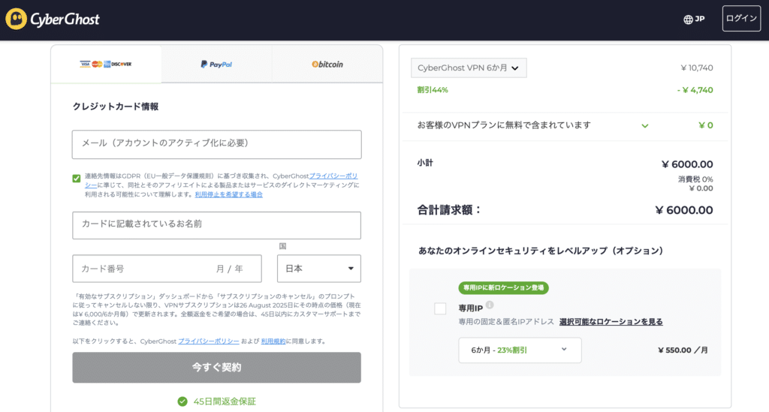Expand the free included items chevron

click(645, 126)
